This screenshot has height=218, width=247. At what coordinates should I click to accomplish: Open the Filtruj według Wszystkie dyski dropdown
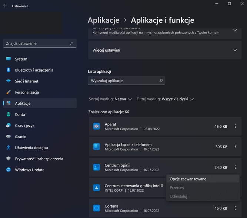[165, 99]
